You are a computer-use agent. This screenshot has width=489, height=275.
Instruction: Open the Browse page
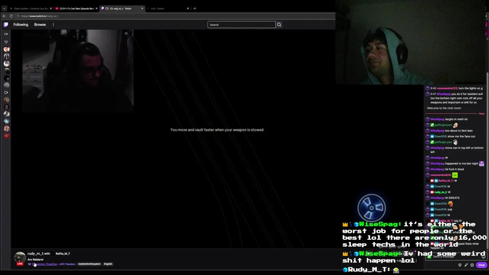40,24
